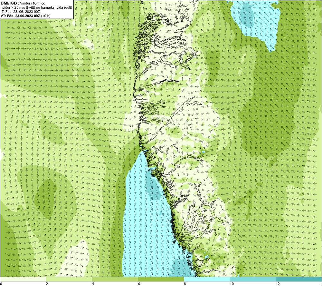Click the 10–12 m/s cyan legend swatch
The height and width of the screenshot is (286, 322).
pos(253,279)
